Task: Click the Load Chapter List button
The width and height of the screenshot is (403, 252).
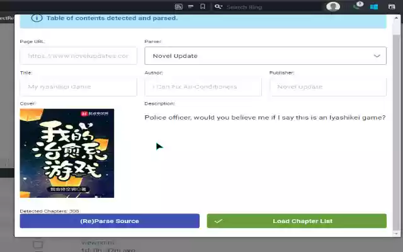Action: click(x=297, y=221)
